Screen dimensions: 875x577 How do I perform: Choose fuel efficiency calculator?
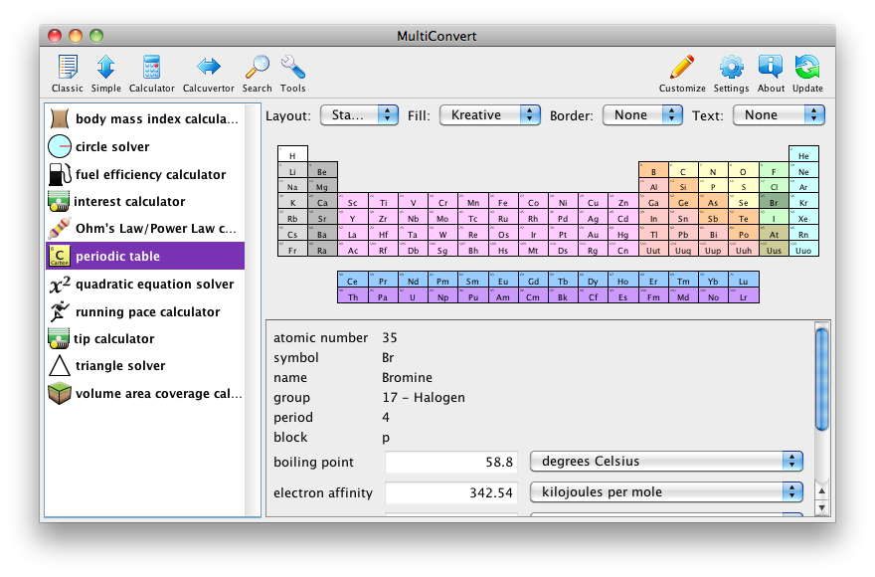coord(145,174)
